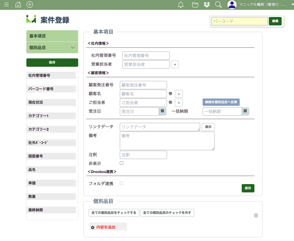Open calendar picker for 一括納期

pos(245,111)
